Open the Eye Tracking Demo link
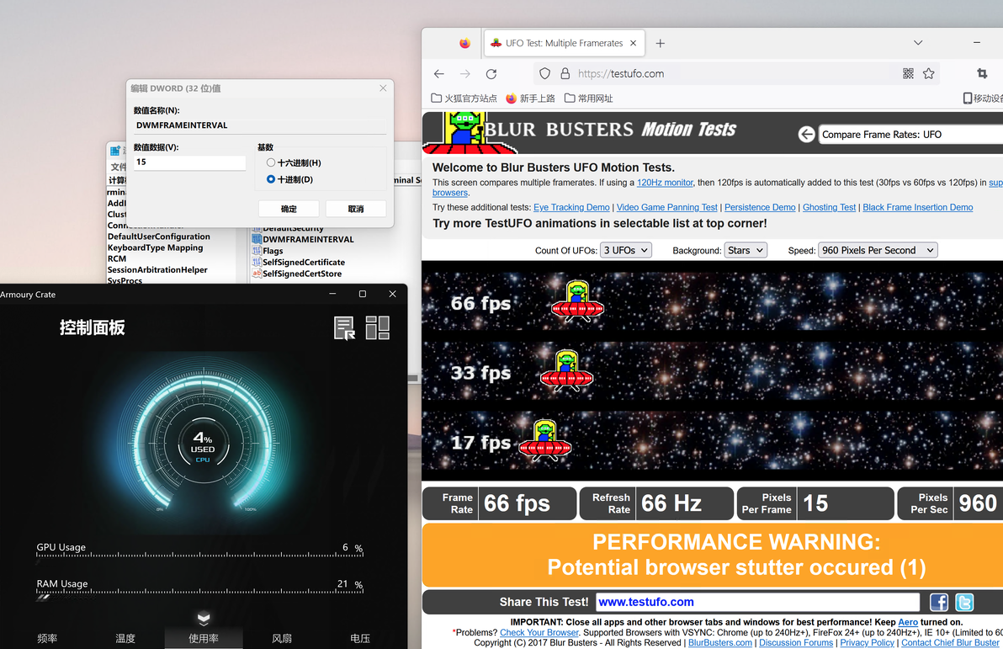This screenshot has height=649, width=1003. pyautogui.click(x=571, y=207)
